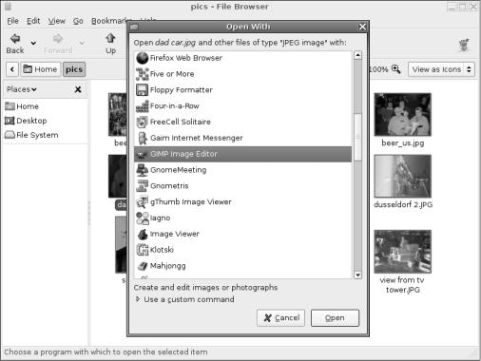Click the Four-in-a-Row icon
This screenshot has width=481, height=361.
[143, 106]
